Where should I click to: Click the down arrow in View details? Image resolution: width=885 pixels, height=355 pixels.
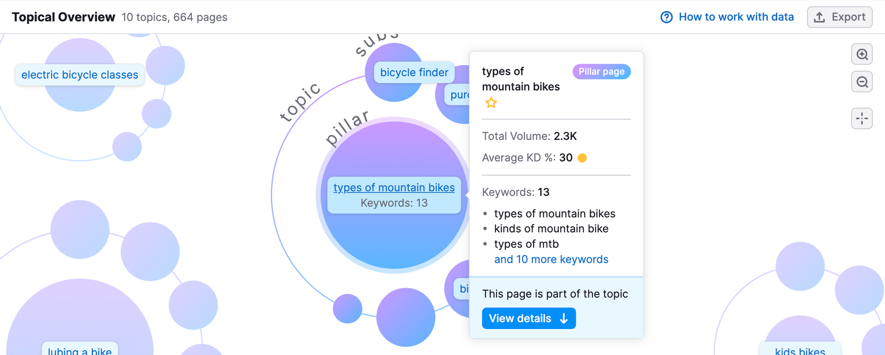coord(564,319)
